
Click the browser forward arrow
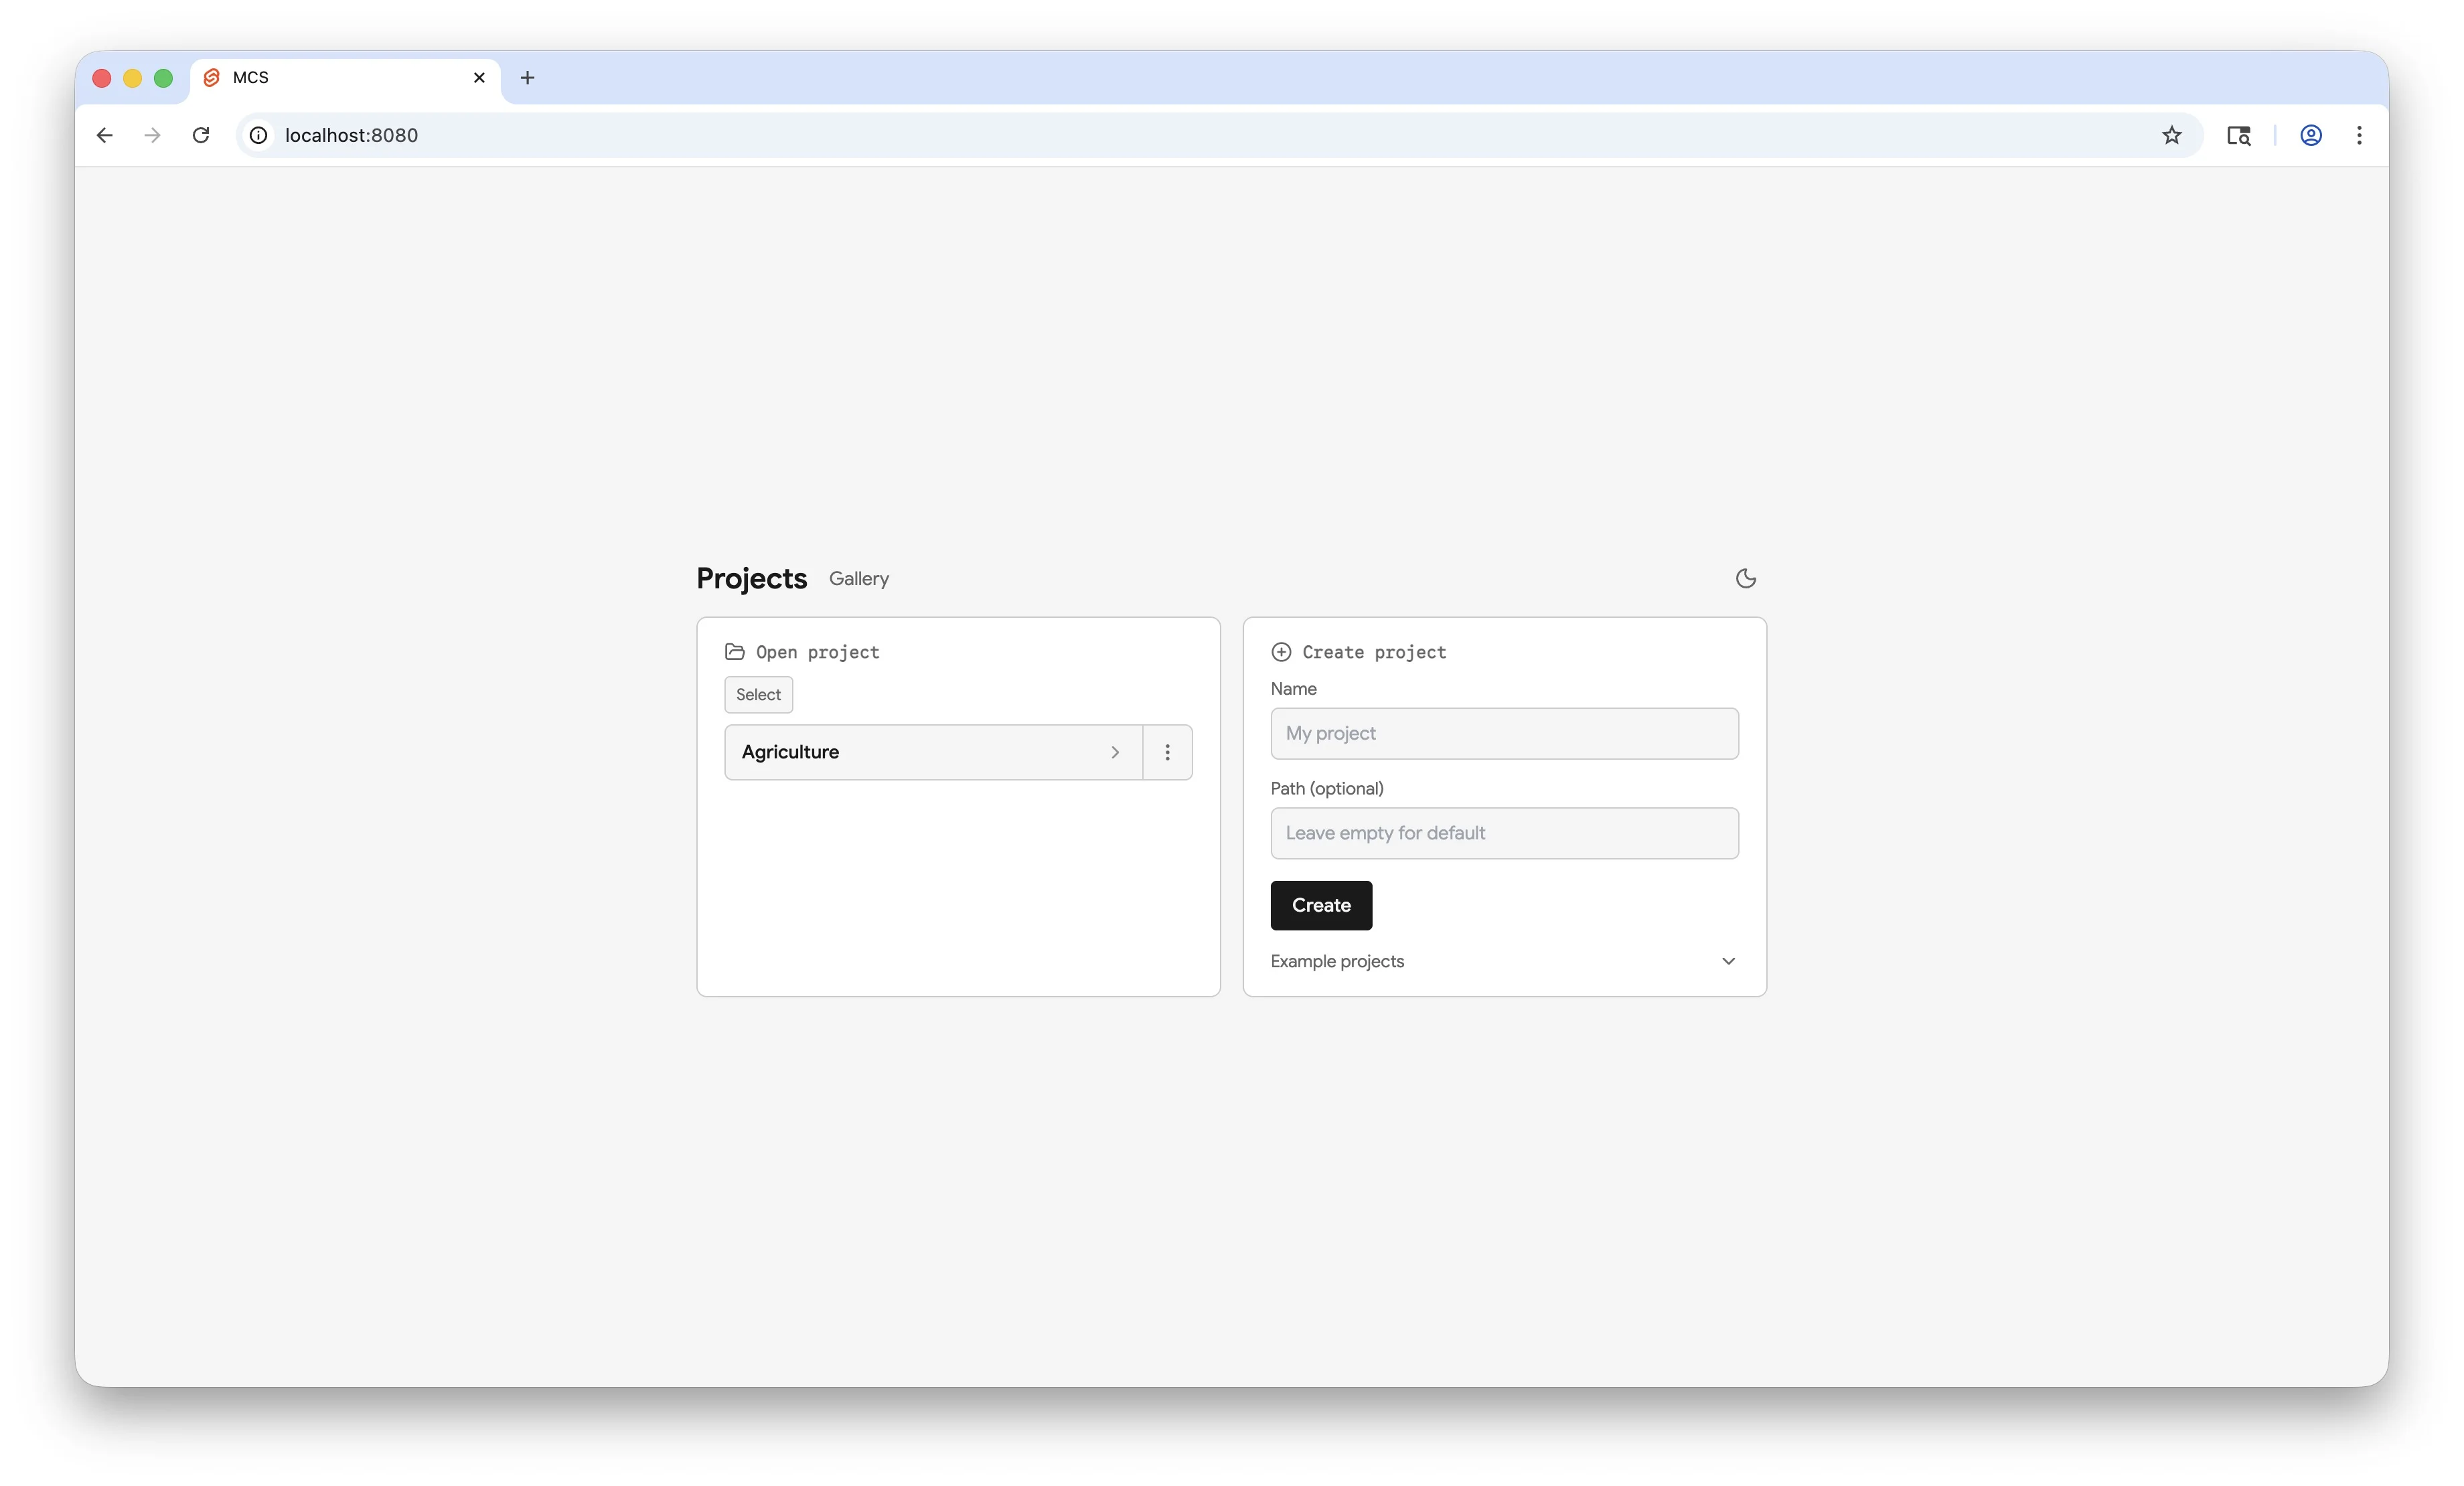pyautogui.click(x=152, y=135)
